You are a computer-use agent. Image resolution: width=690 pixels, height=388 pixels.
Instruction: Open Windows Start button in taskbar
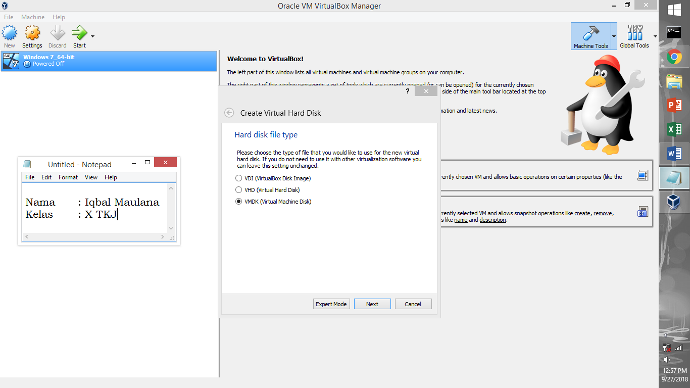[674, 10]
